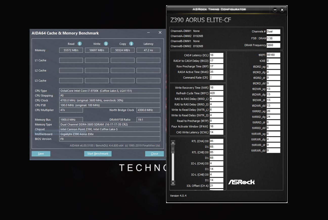Screen dimensions: 328x220
Task: Click the tRRD_S value field
Action: [216, 104]
